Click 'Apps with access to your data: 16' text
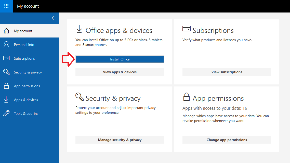 click(x=215, y=108)
